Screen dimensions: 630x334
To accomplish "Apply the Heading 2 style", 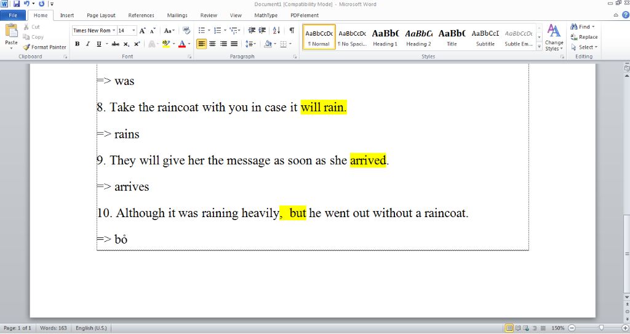I will [418, 37].
